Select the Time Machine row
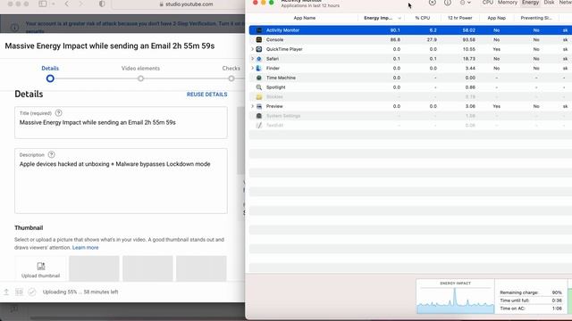The height and width of the screenshot is (321, 572). pos(410,78)
